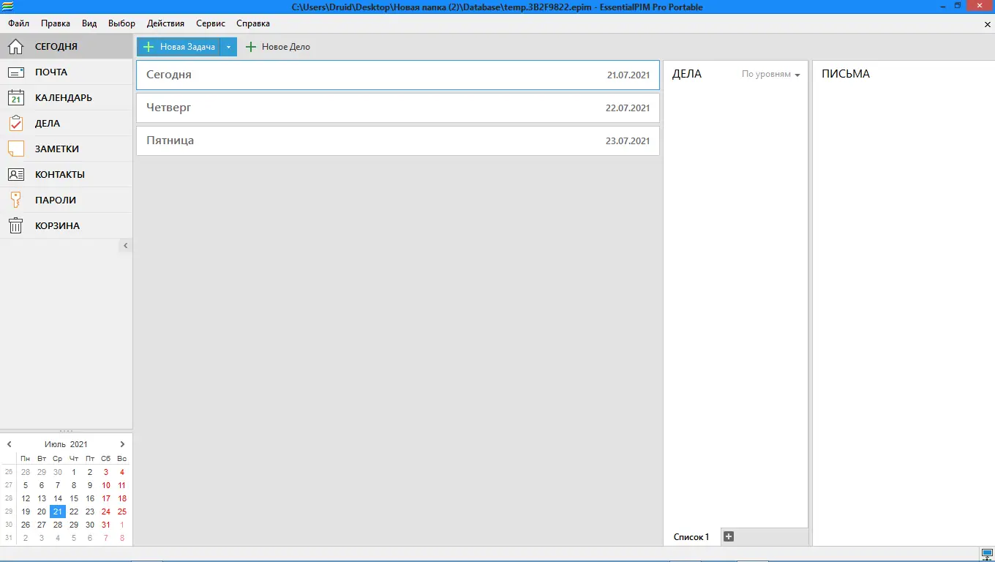Open the Справка menu
This screenshot has height=562, width=995.
pyautogui.click(x=253, y=23)
